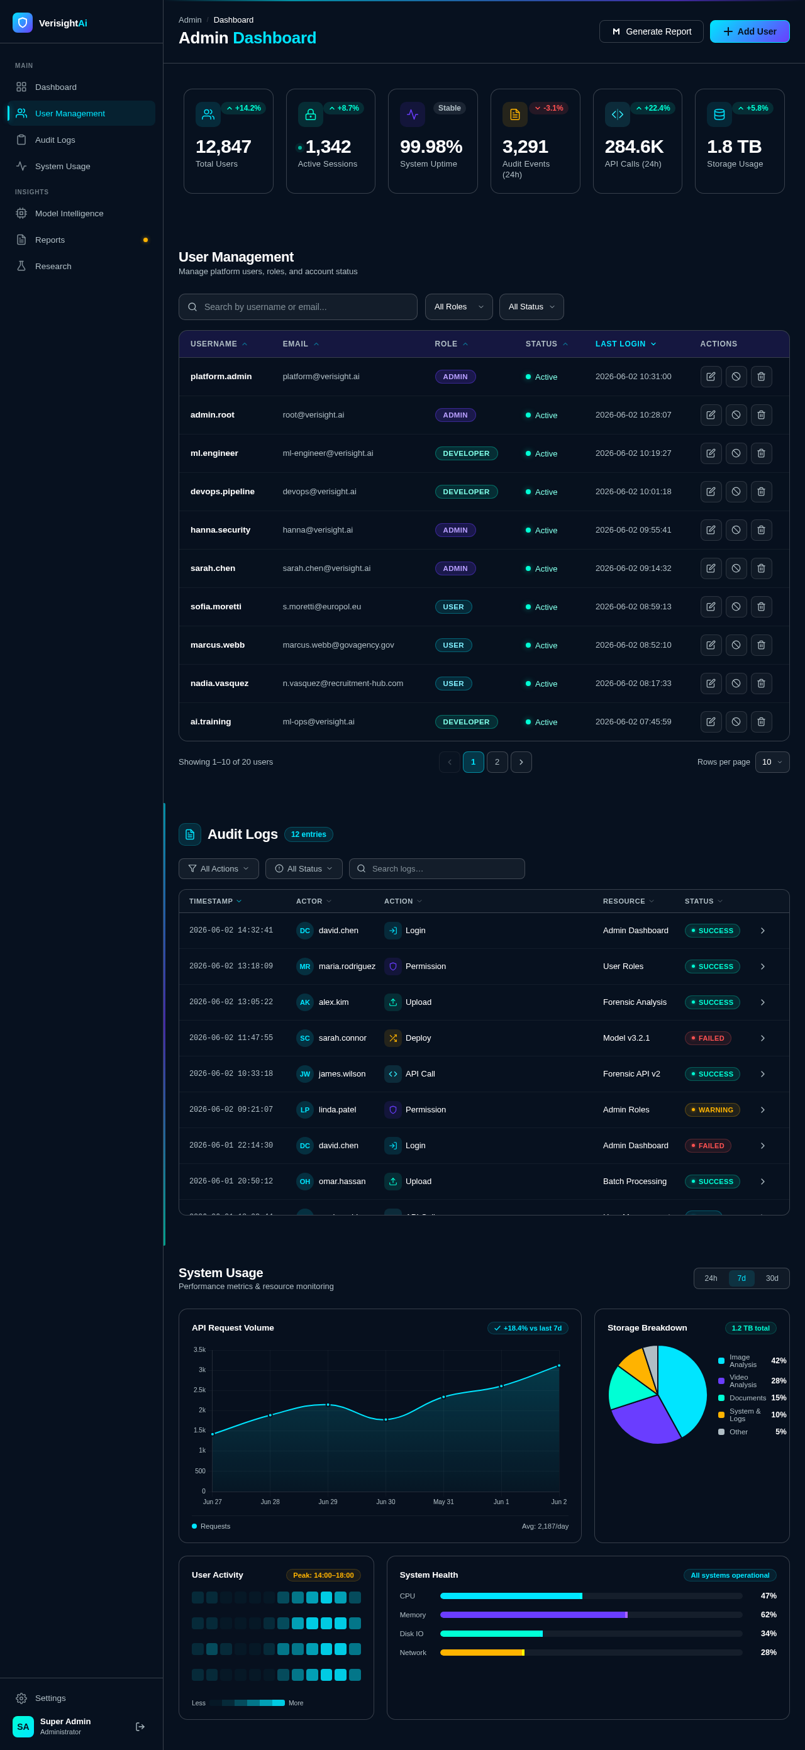This screenshot has width=805, height=1750.
Task: Select the 7d time range
Action: [742, 1278]
